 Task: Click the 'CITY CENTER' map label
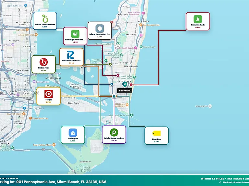click(126, 63)
